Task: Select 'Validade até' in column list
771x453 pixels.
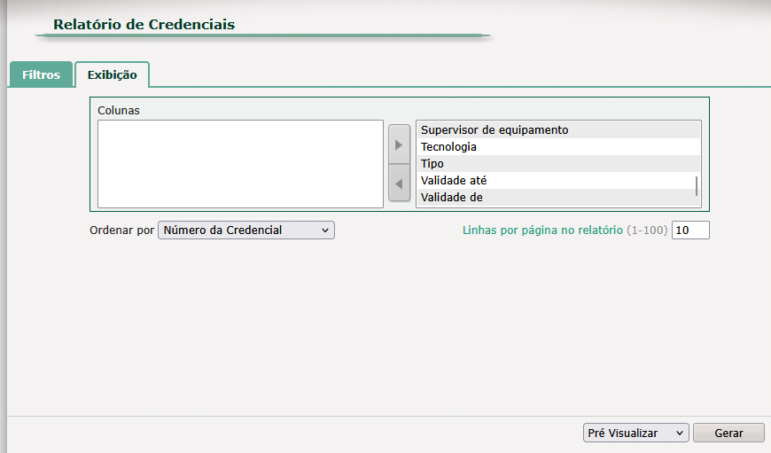Action: 558,180
